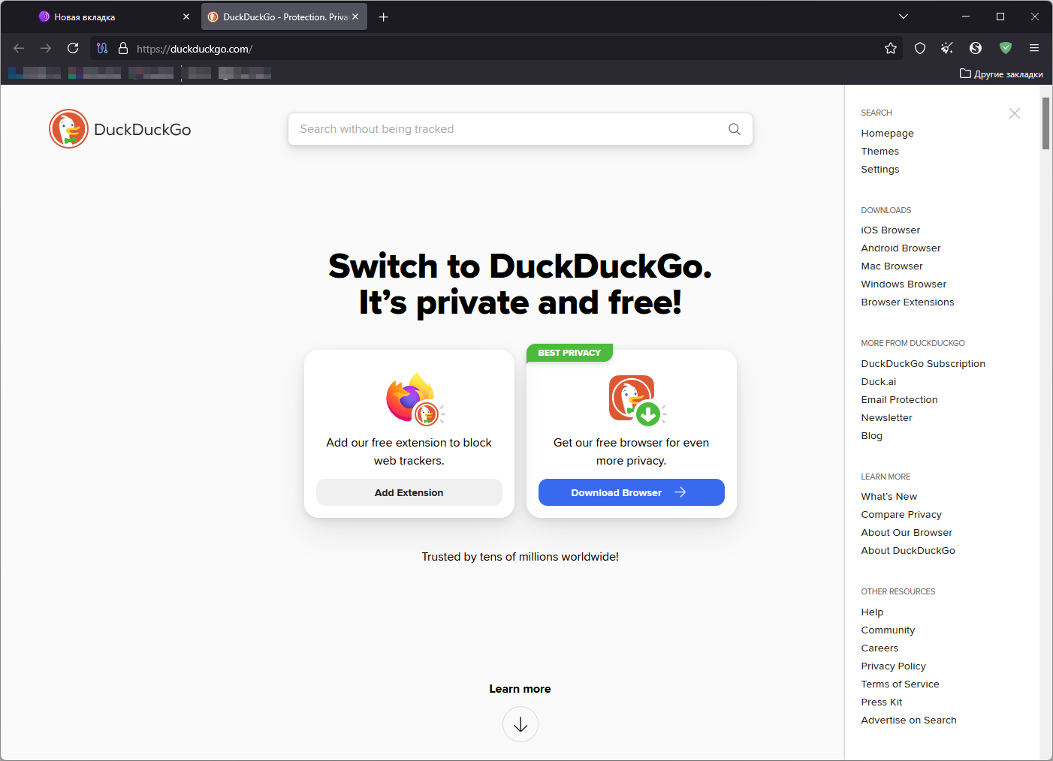Click the DuckDuckGo wordmark text

(143, 129)
